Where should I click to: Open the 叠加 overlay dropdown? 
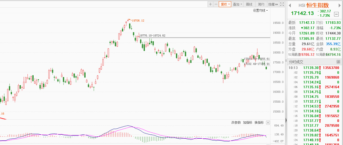pyautogui.click(x=238, y=4)
